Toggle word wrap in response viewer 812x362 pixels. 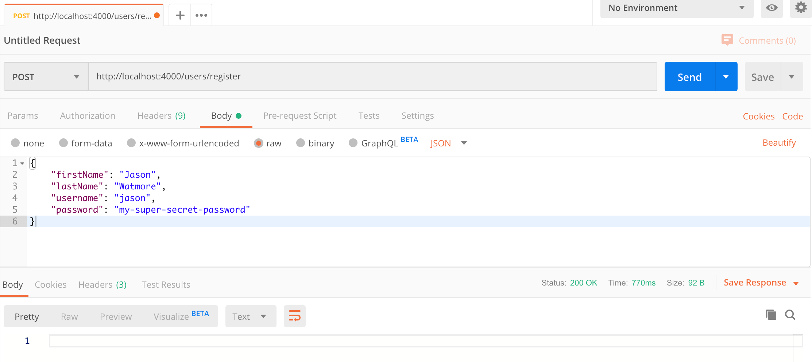[294, 316]
